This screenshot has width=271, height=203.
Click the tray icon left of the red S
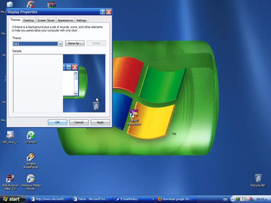click(x=247, y=199)
